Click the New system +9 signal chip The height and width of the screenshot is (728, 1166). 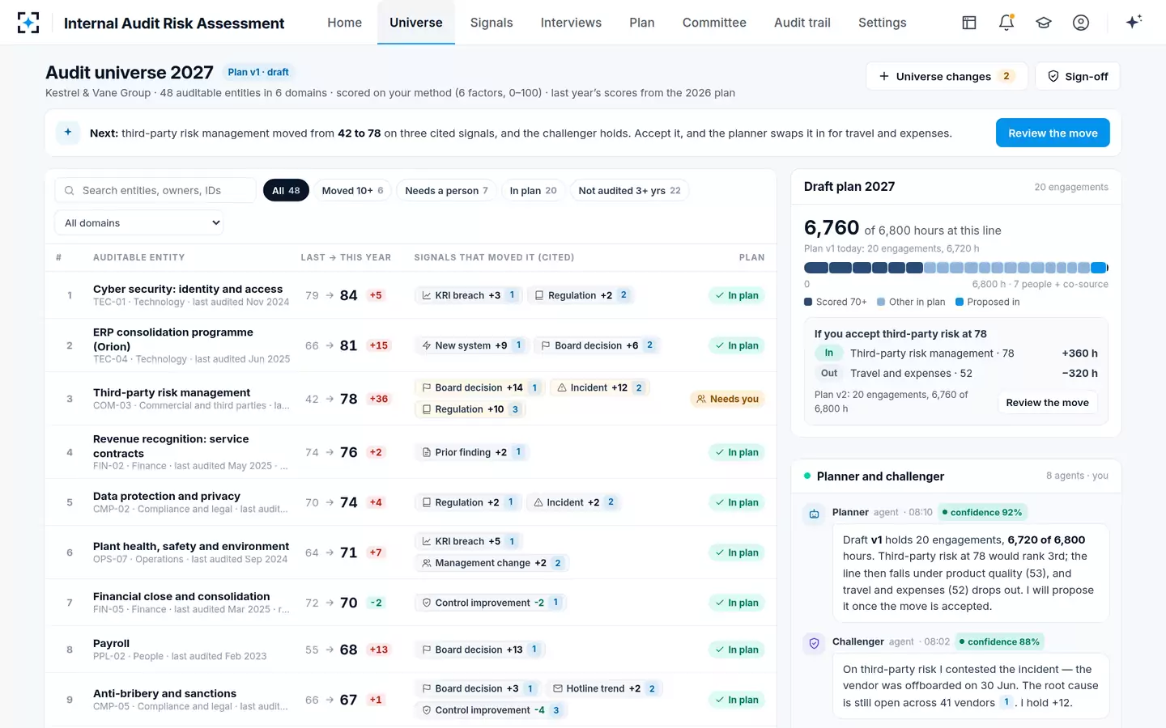(474, 345)
